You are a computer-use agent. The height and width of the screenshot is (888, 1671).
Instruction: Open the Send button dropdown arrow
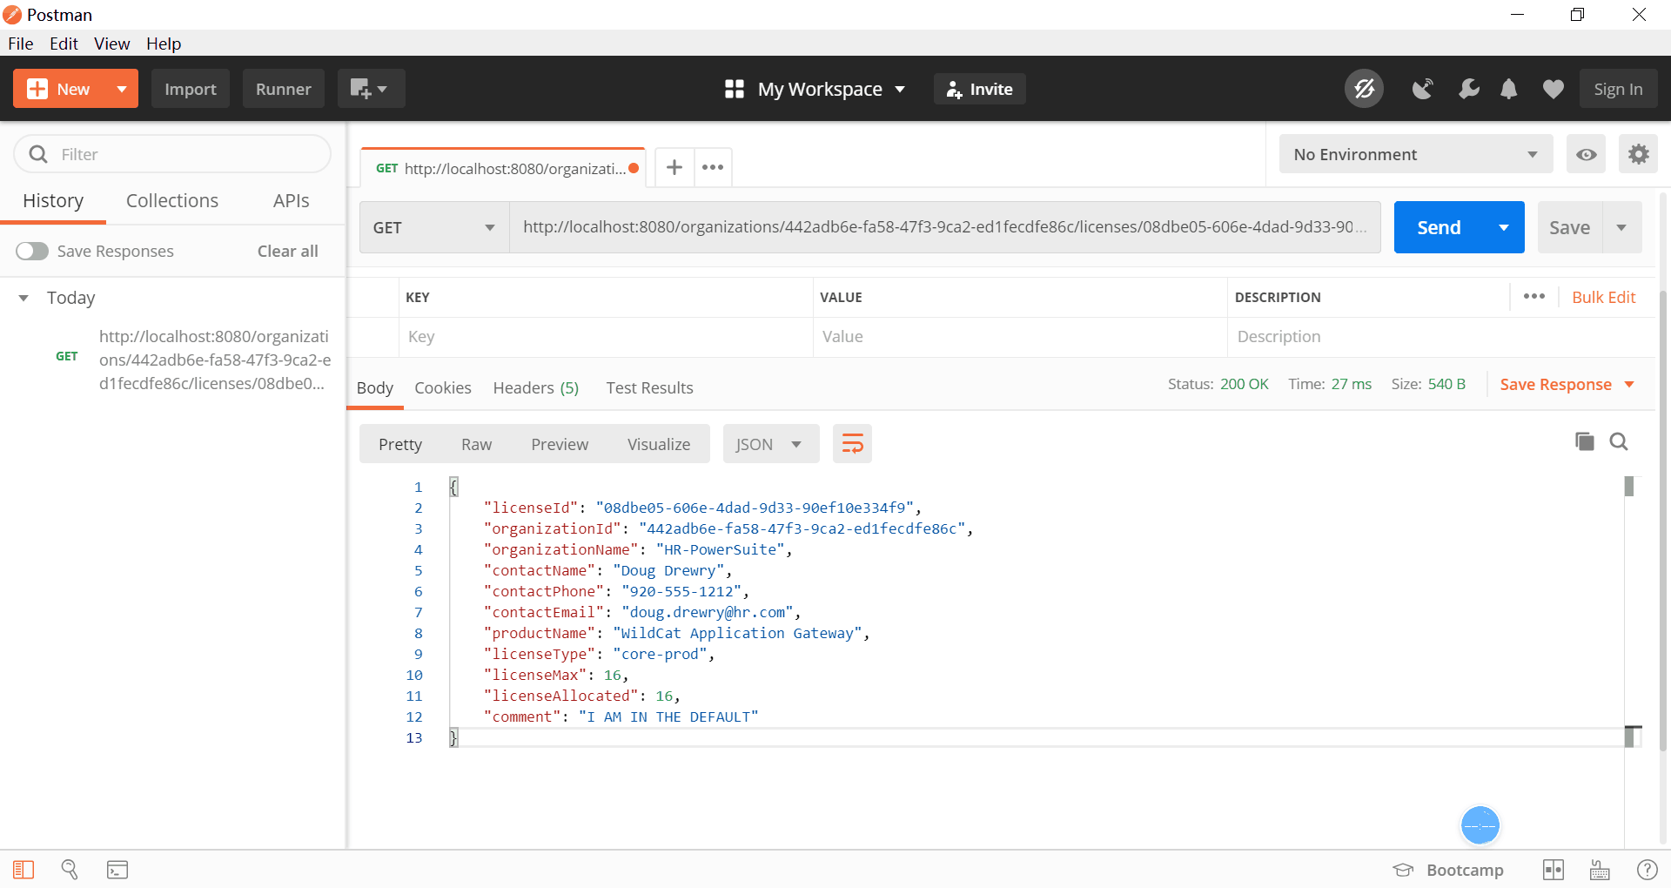click(1504, 227)
